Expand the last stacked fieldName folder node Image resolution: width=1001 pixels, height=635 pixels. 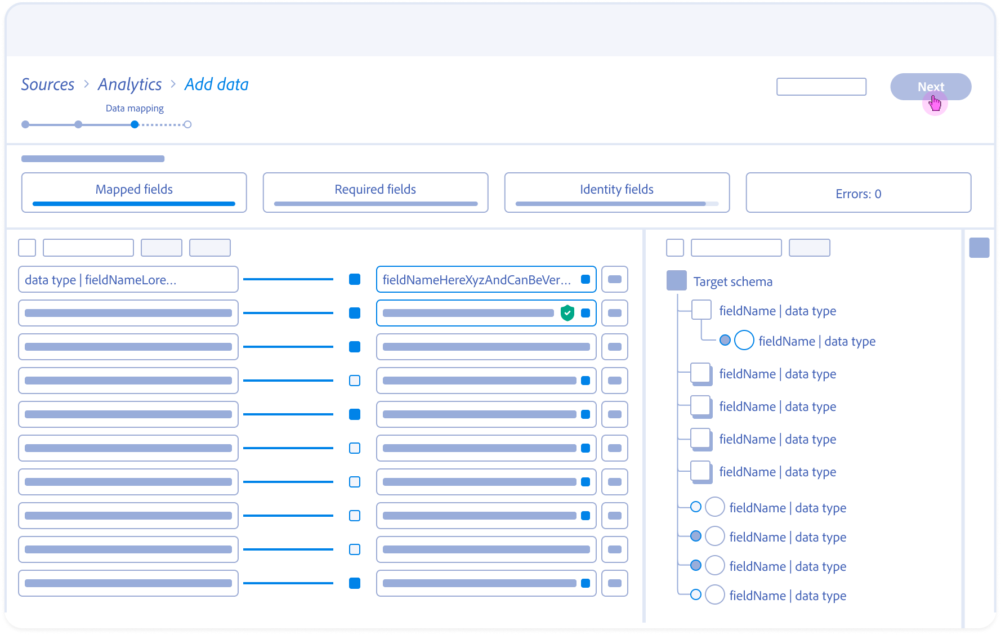pyautogui.click(x=701, y=472)
